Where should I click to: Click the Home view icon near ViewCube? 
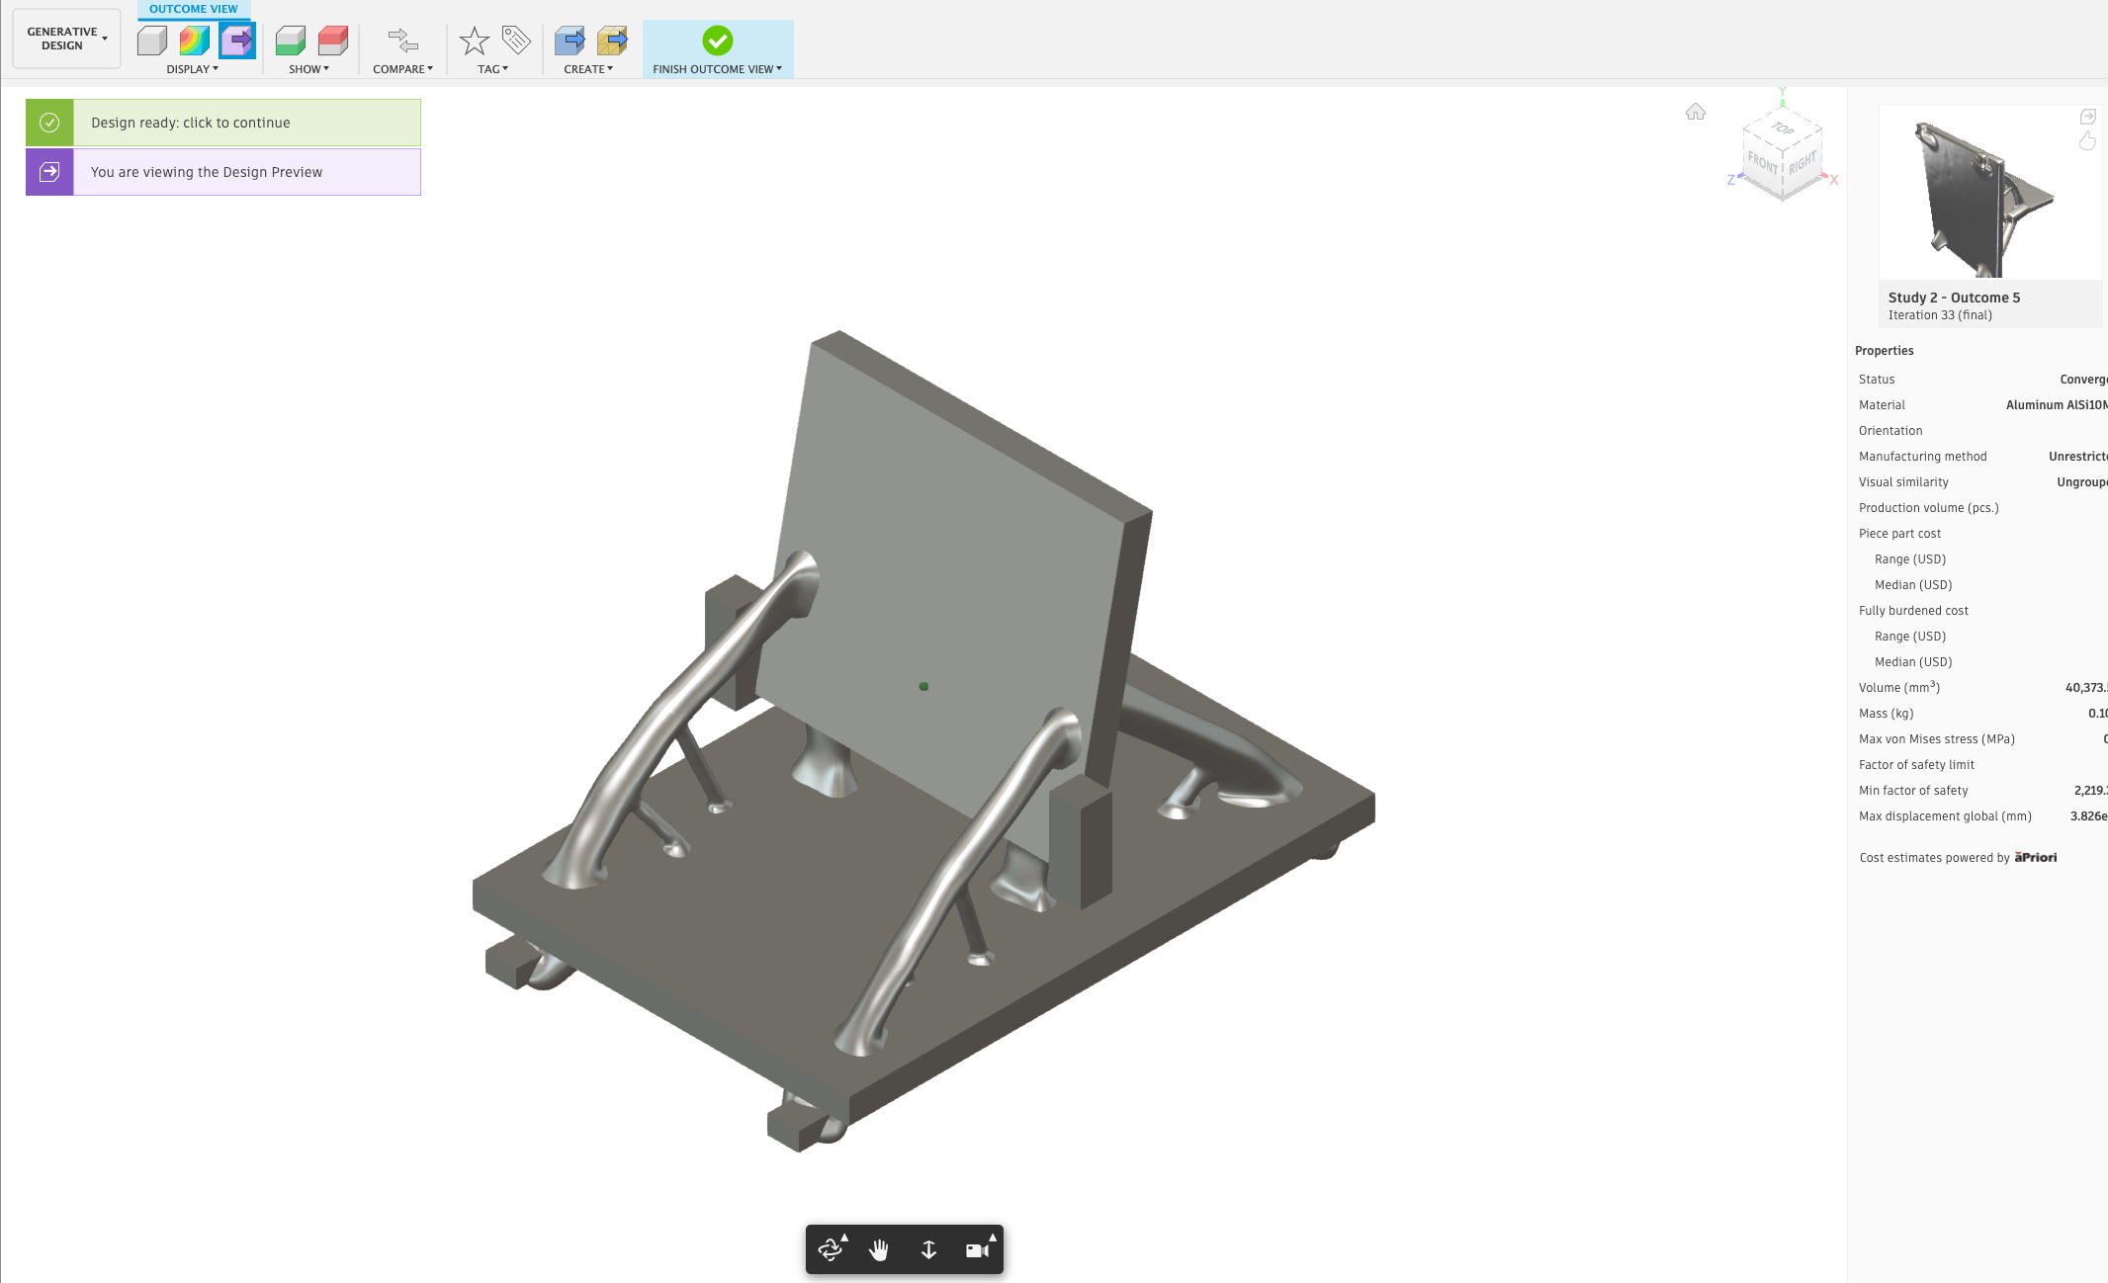[1696, 113]
